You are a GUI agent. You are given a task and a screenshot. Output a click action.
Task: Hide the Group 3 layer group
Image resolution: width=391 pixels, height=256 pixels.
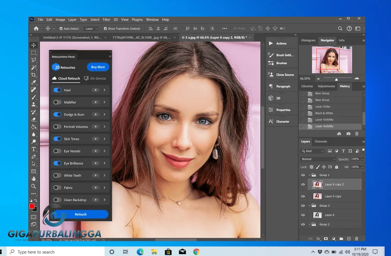click(x=303, y=206)
